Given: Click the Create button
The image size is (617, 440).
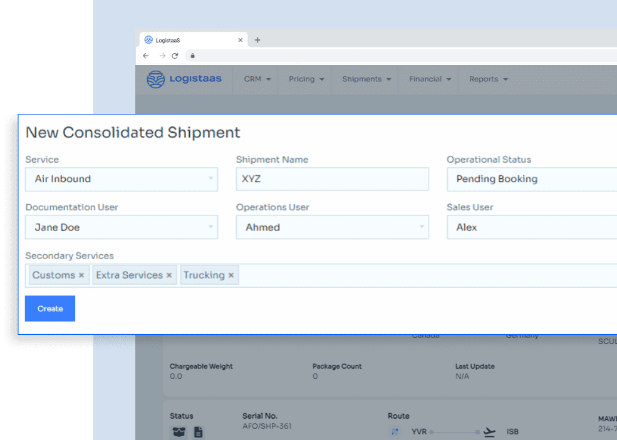Looking at the screenshot, I should click(x=50, y=309).
